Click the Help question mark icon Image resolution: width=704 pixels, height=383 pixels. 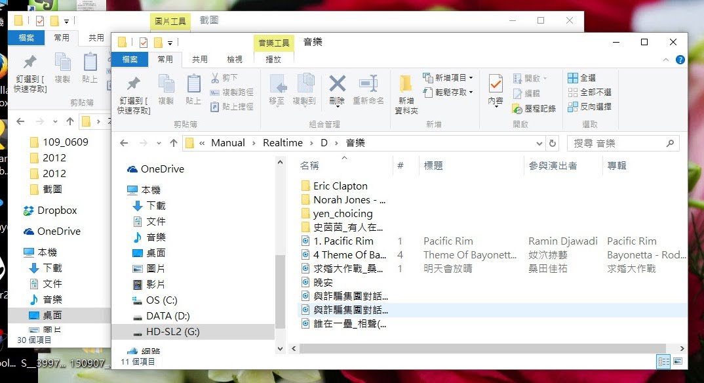680,60
